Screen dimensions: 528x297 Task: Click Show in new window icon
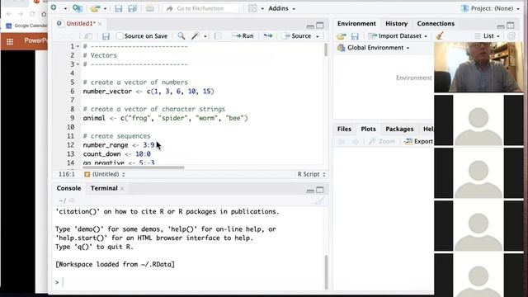(x=88, y=36)
